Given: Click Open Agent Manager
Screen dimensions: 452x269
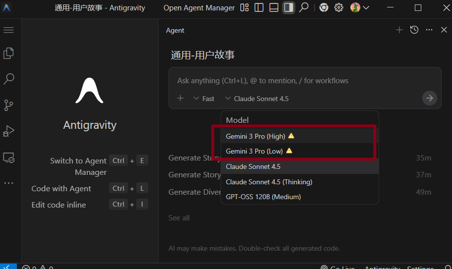Looking at the screenshot, I should [199, 8].
